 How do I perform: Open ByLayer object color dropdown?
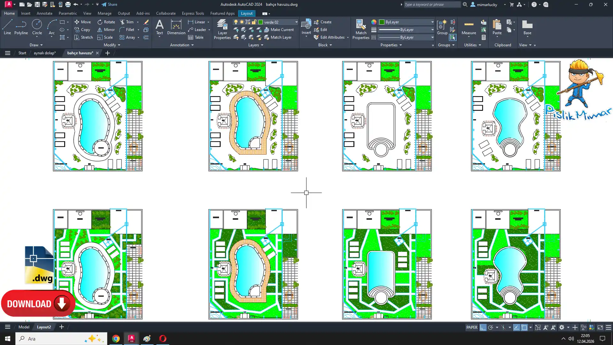point(432,22)
